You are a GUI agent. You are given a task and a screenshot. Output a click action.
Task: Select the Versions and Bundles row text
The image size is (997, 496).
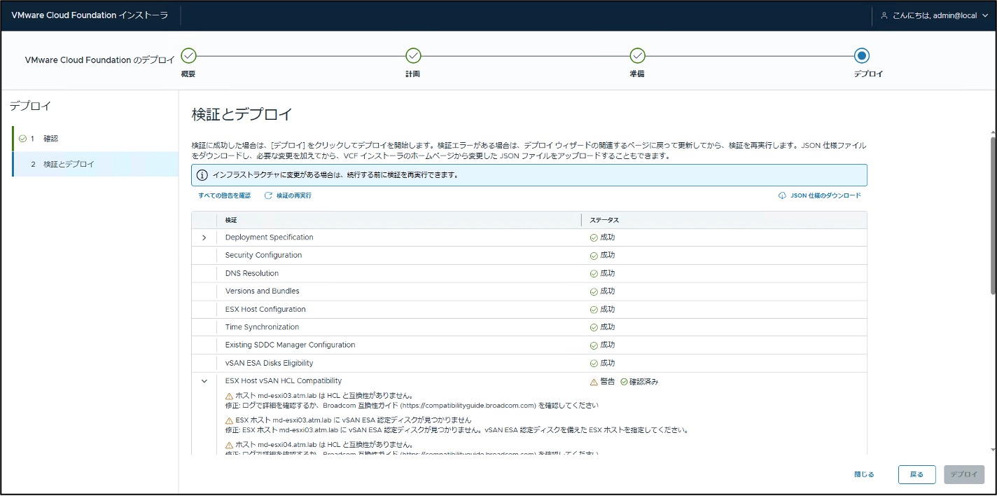[x=262, y=291]
